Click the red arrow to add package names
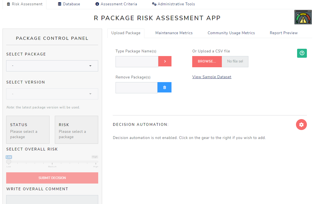Screen dimensions: 315x204 tap(164, 61)
